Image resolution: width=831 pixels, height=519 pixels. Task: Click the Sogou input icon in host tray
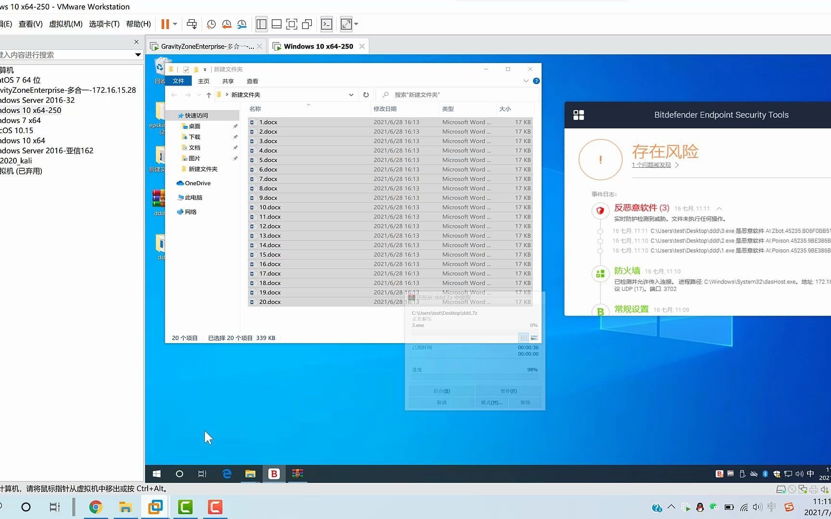pyautogui.click(x=789, y=507)
